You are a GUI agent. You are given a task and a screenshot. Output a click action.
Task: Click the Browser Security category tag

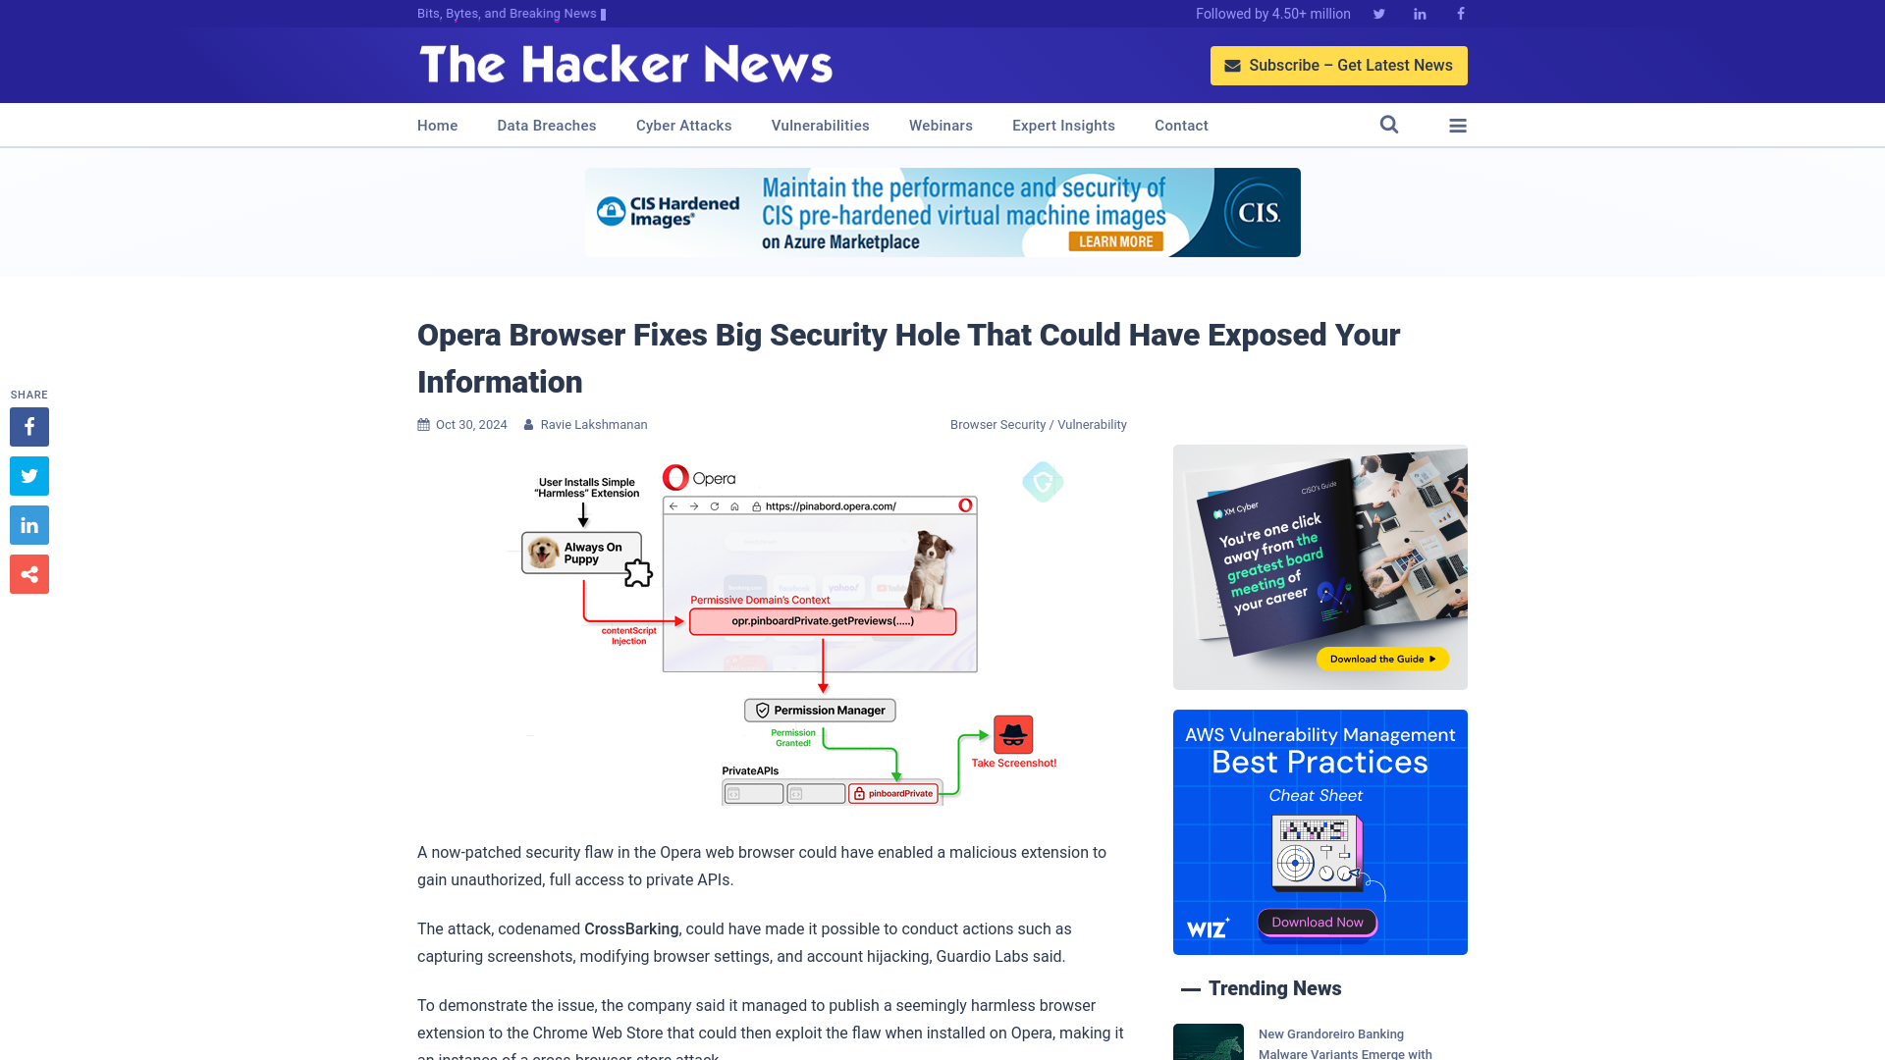[x=996, y=423]
